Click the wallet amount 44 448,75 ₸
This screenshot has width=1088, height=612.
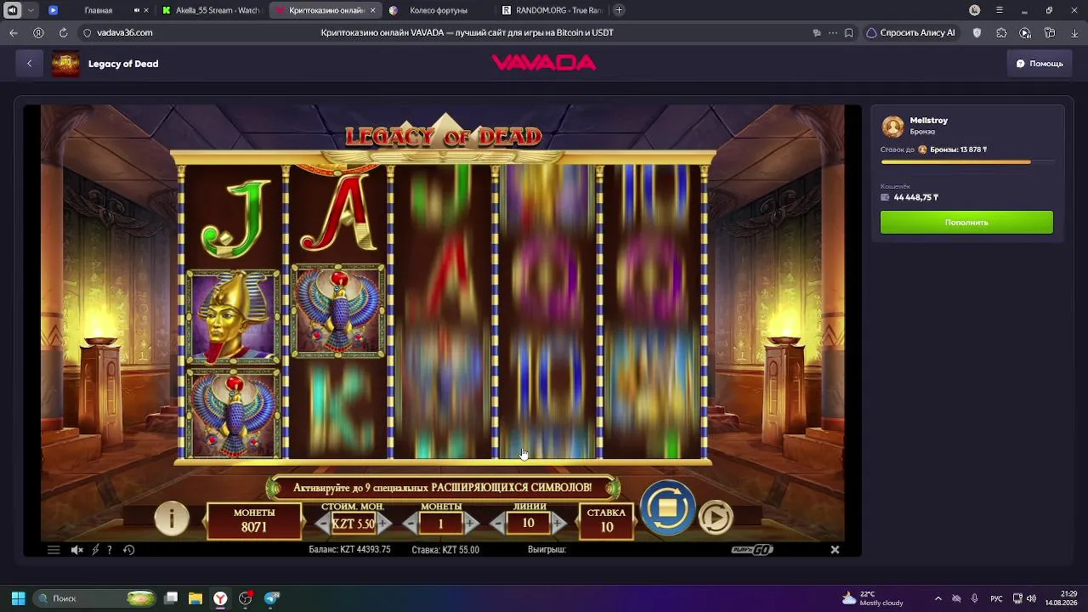[x=915, y=197]
